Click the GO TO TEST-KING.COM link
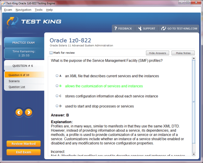 (x=182, y=29)
